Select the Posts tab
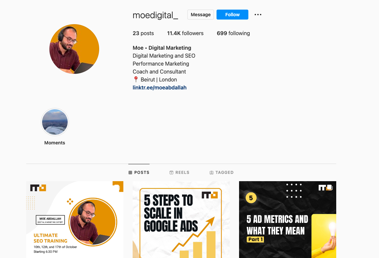 pyautogui.click(x=139, y=173)
